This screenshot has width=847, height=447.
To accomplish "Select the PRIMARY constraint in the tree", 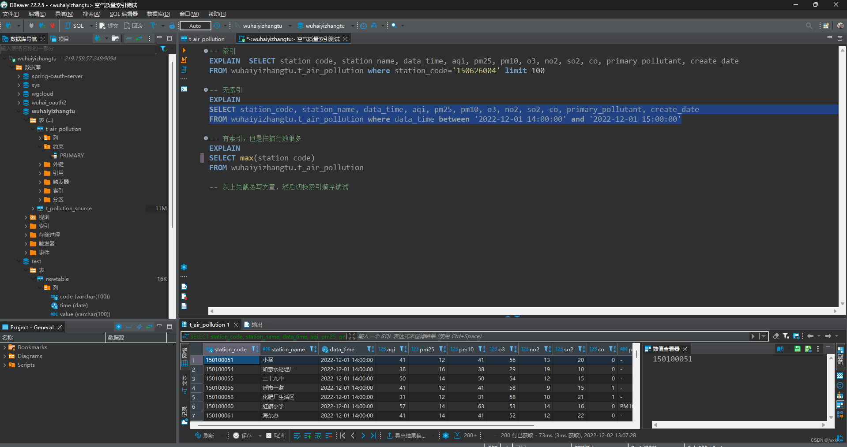I will (72, 156).
